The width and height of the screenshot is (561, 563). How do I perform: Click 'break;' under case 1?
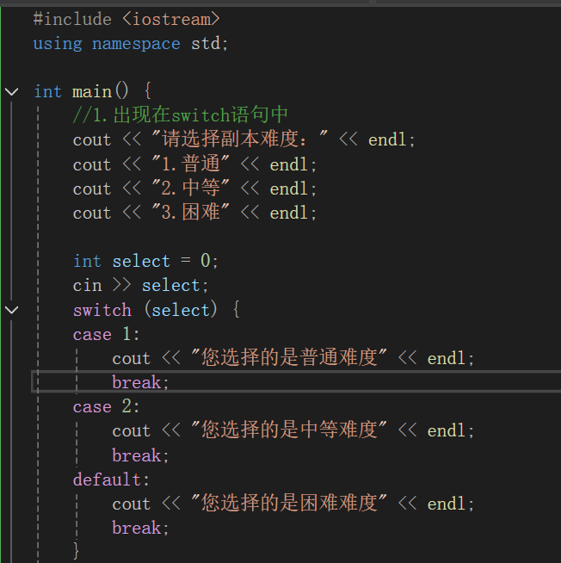point(140,382)
